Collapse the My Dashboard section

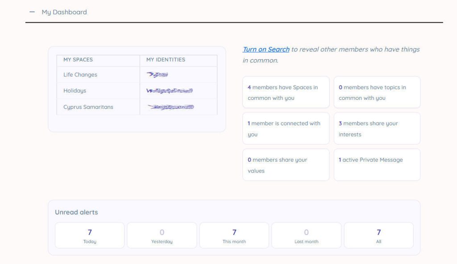point(32,12)
